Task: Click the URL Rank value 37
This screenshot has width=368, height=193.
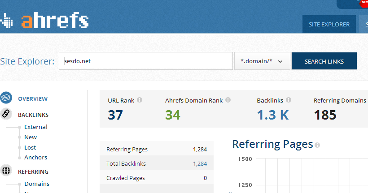Action: pyautogui.click(x=115, y=115)
